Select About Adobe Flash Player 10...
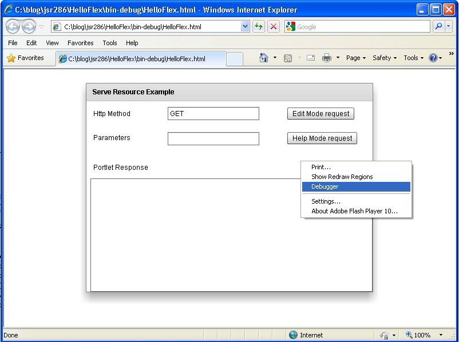 [x=356, y=211]
